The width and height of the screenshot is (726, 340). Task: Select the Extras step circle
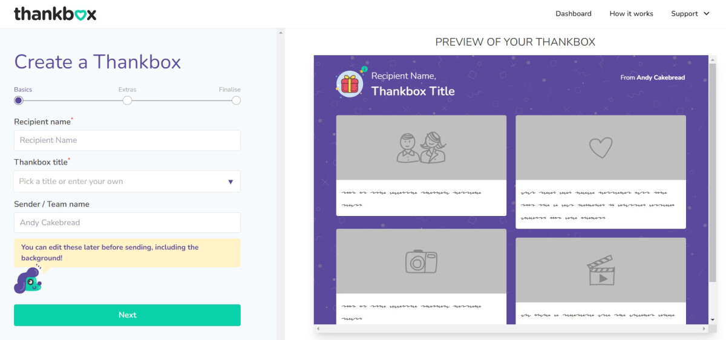tap(127, 100)
